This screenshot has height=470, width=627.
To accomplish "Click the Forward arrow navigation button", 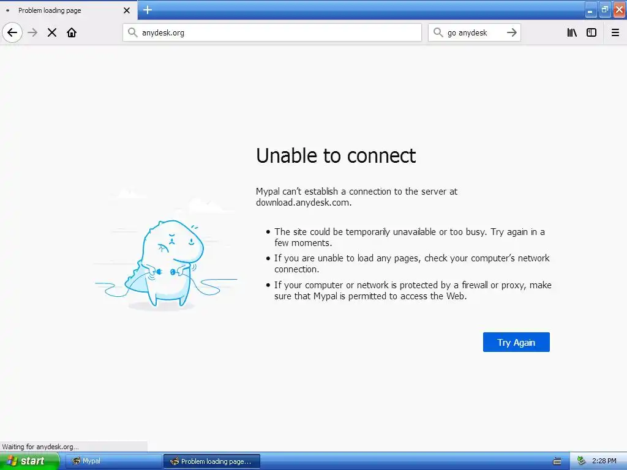I will pyautogui.click(x=32, y=32).
